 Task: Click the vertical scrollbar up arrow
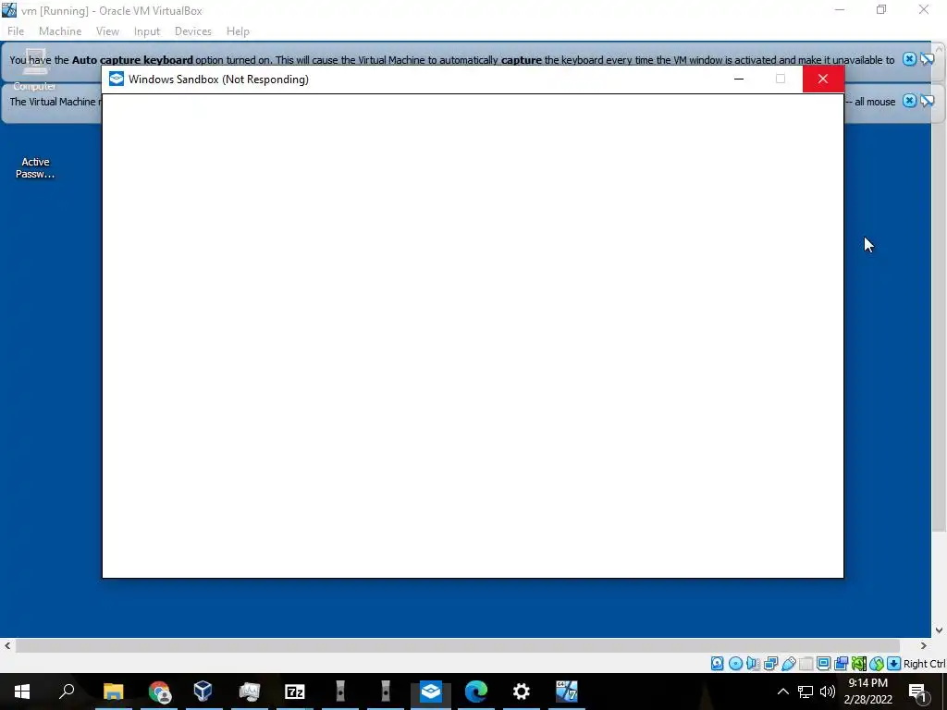coord(940,48)
